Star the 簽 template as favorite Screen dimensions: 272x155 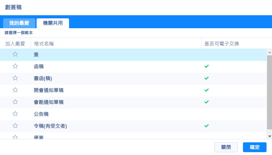coord(15,54)
